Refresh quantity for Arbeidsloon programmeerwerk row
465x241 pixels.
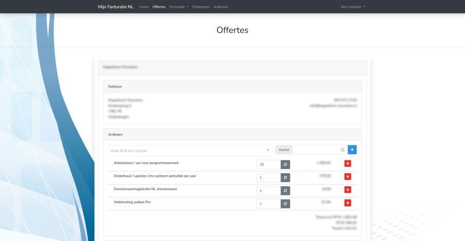pos(285,164)
